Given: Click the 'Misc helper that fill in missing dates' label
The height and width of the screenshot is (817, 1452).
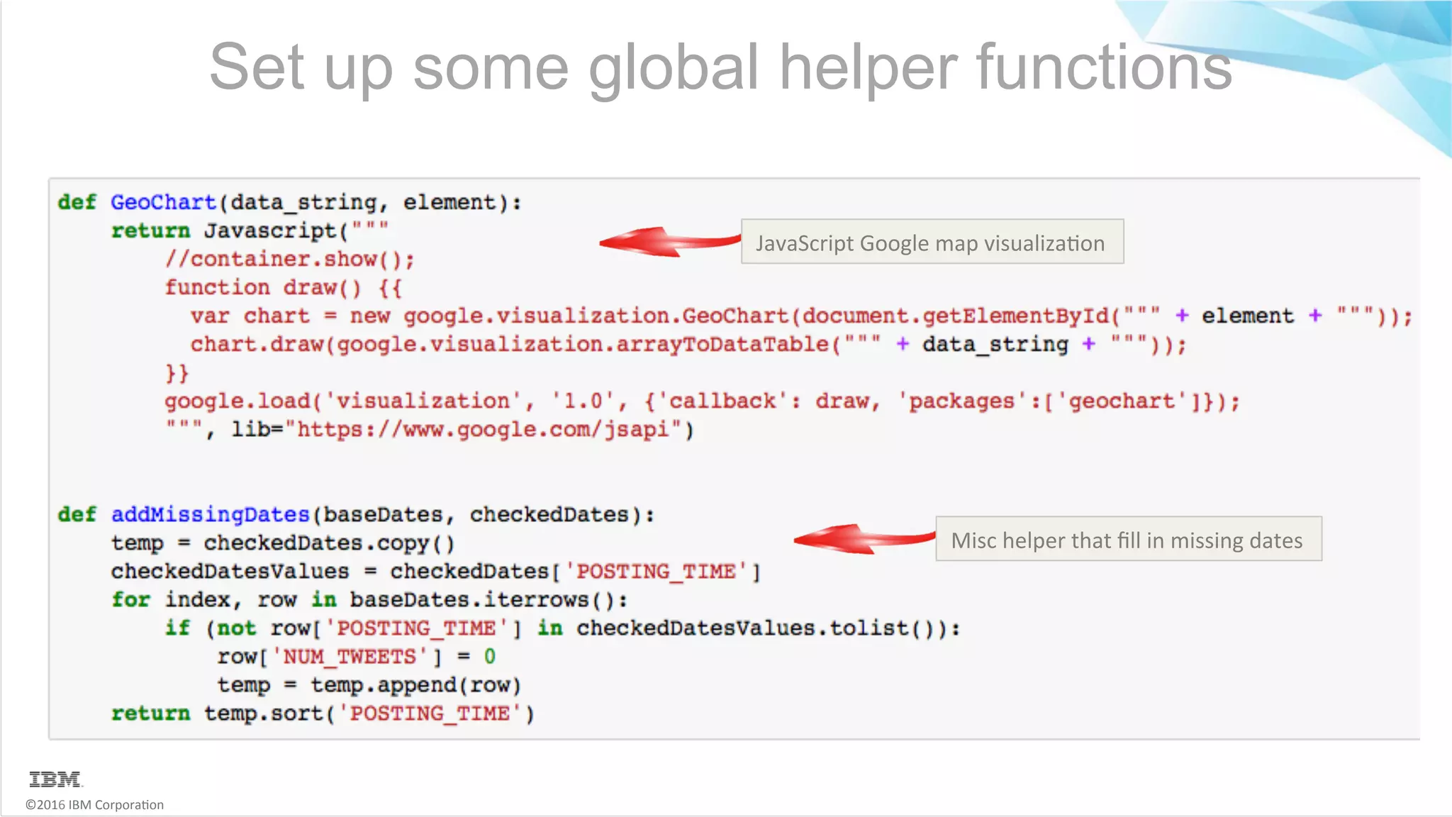Looking at the screenshot, I should (1128, 540).
